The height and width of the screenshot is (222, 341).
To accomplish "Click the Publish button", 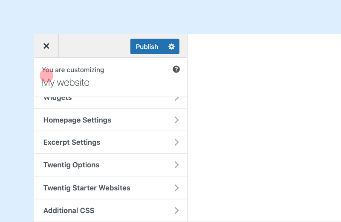I will click(147, 47).
